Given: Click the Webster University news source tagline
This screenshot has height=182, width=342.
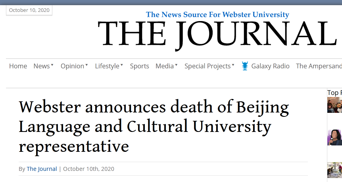Looking at the screenshot, I should tap(217, 15).
